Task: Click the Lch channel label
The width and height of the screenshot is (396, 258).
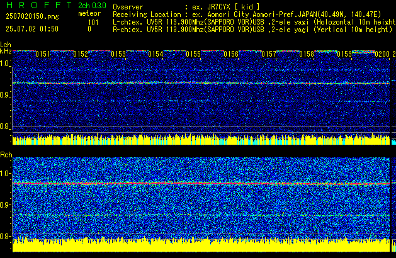Action: pos(6,45)
